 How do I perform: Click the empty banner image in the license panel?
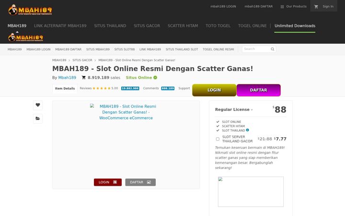coord(251,192)
